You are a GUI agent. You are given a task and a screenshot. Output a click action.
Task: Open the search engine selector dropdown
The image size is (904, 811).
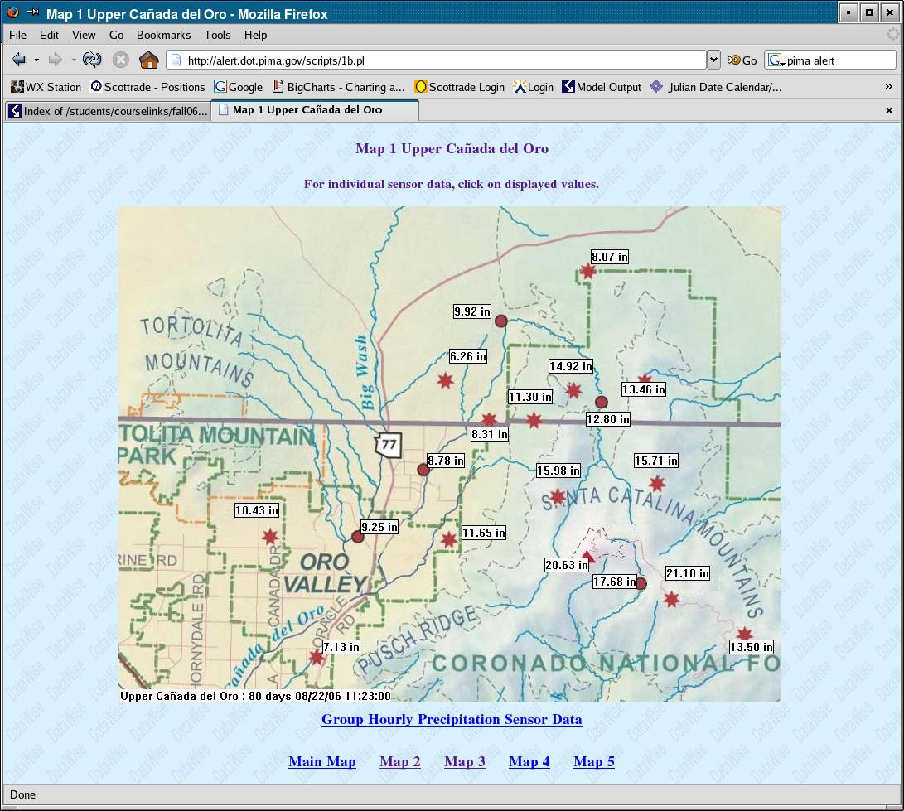[776, 60]
